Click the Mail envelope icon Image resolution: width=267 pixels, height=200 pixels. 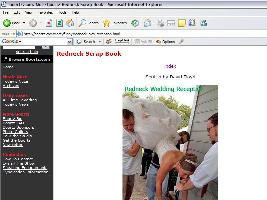point(147,23)
